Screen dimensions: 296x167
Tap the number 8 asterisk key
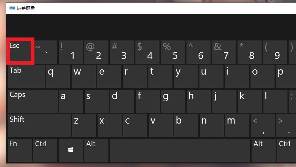coord(249,52)
